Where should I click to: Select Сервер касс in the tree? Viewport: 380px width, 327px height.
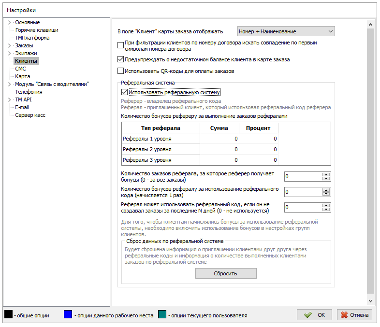click(x=30, y=115)
